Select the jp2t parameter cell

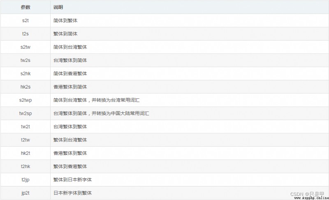coord(25,193)
